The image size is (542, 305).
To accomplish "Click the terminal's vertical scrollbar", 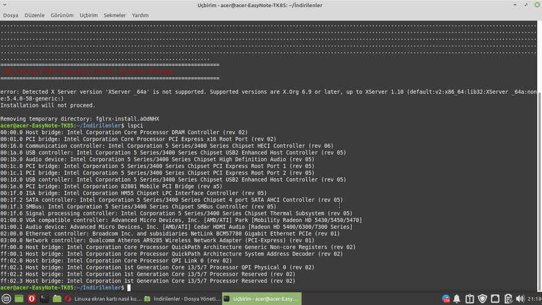I will click(x=540, y=192).
